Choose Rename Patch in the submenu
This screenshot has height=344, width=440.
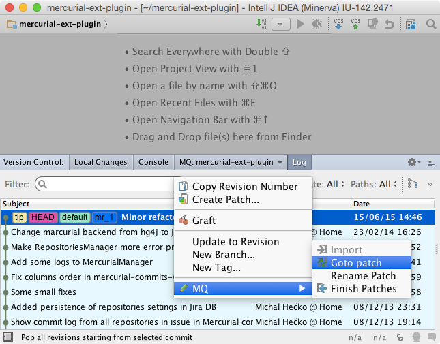362,276
